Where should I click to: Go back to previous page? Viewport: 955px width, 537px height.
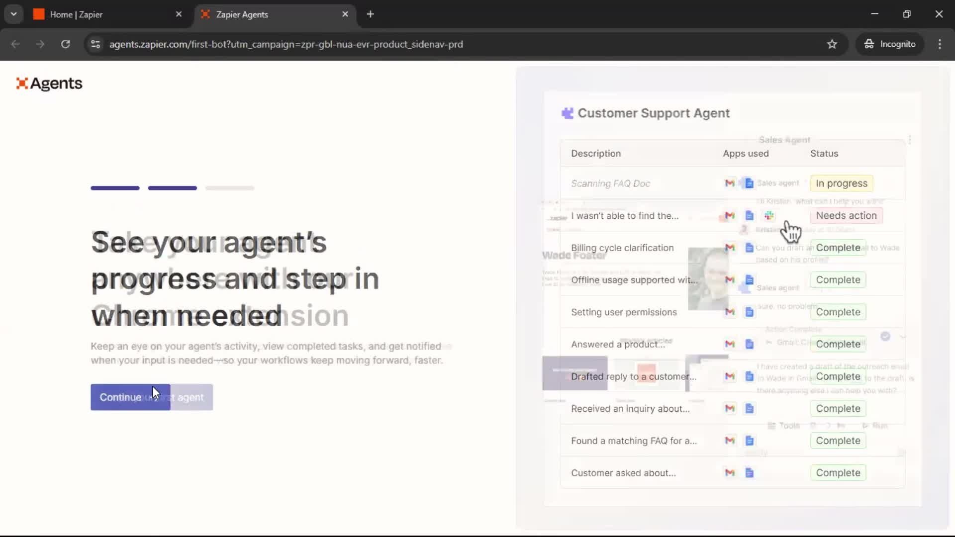[x=15, y=44]
